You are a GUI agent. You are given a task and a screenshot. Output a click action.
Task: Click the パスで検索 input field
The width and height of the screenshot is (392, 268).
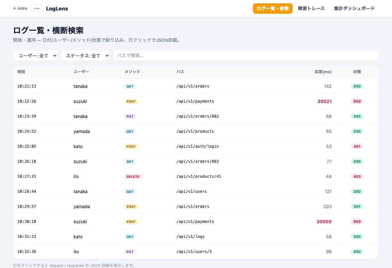coord(246,56)
